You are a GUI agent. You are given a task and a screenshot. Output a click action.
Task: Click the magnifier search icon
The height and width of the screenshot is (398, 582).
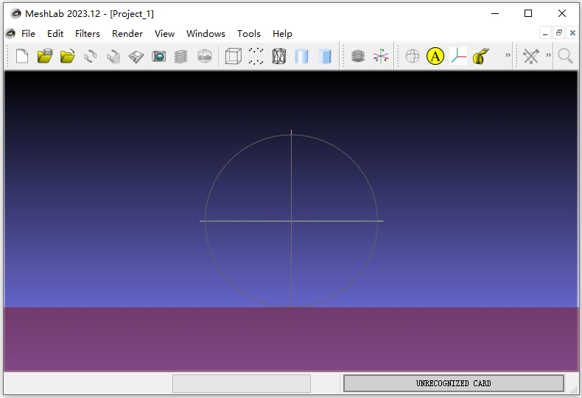click(x=565, y=56)
